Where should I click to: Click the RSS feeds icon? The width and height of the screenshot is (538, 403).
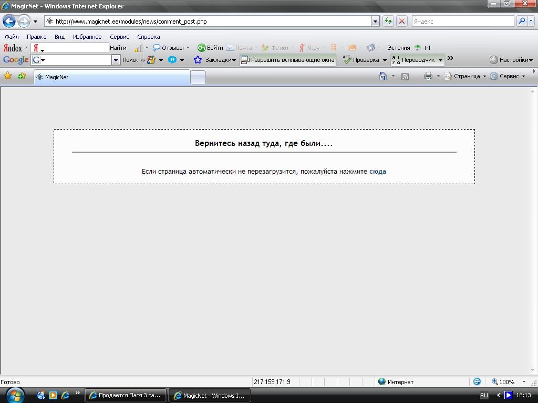pos(405,77)
